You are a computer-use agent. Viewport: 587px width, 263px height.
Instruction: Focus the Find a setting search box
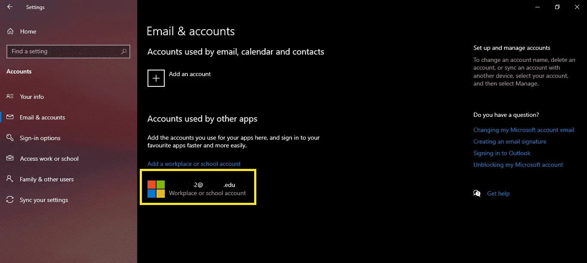(x=68, y=51)
